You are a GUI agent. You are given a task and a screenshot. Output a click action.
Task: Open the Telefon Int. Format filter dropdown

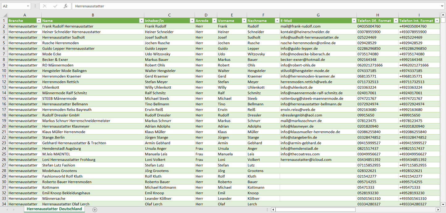click(x=437, y=21)
